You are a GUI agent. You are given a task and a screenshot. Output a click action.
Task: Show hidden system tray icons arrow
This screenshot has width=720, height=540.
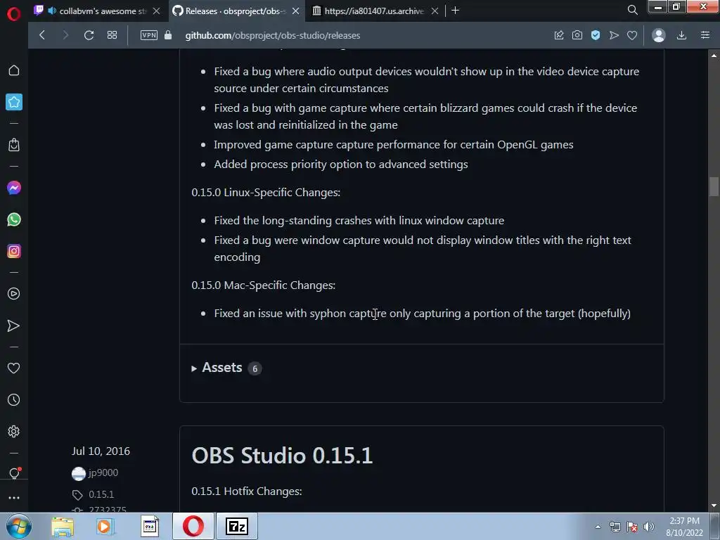coord(598,527)
